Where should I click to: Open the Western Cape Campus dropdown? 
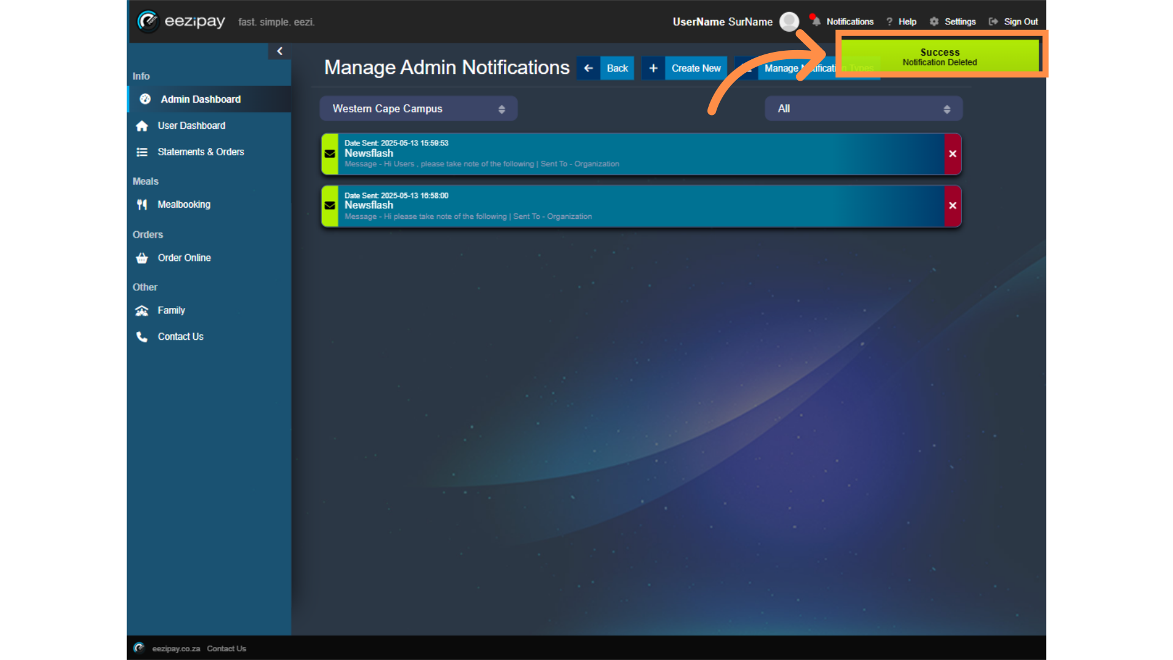tap(418, 108)
